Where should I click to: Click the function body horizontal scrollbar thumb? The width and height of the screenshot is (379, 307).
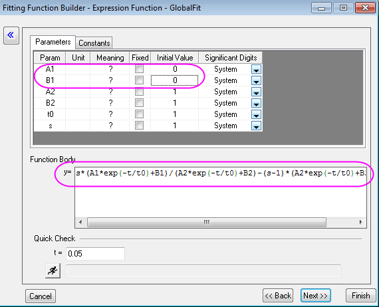coord(207,222)
